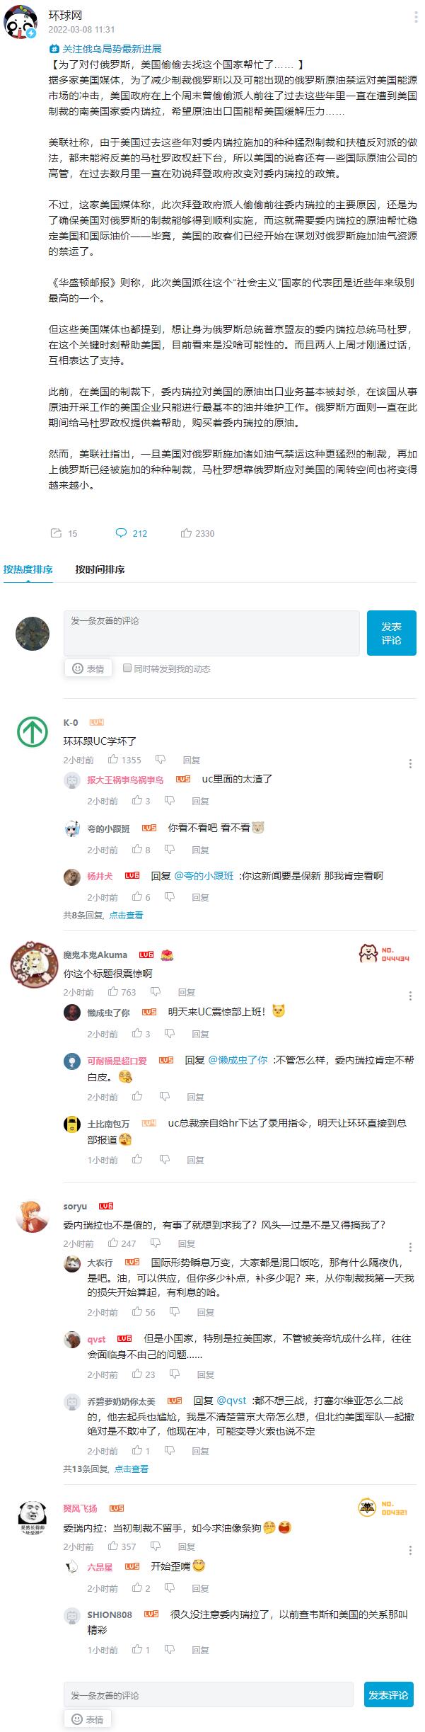This screenshot has height=1732, width=425.
Task: Expand soryu's 13 replies with 点击查看
Action: (x=132, y=1449)
